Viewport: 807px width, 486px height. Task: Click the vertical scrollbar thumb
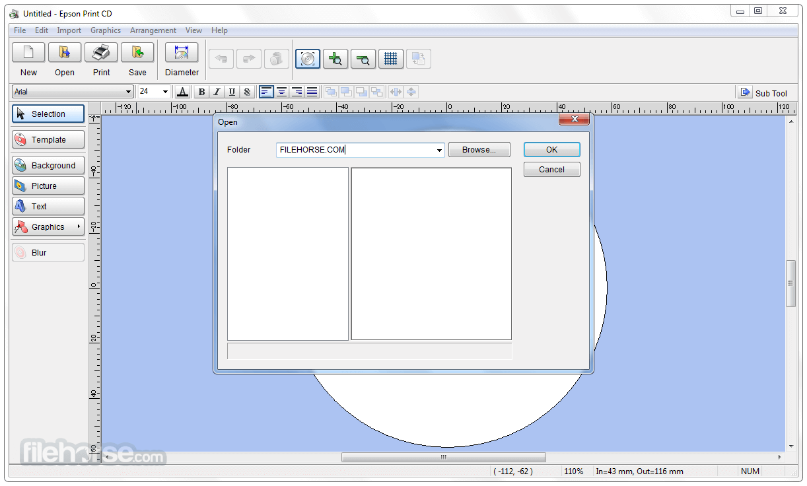(790, 283)
